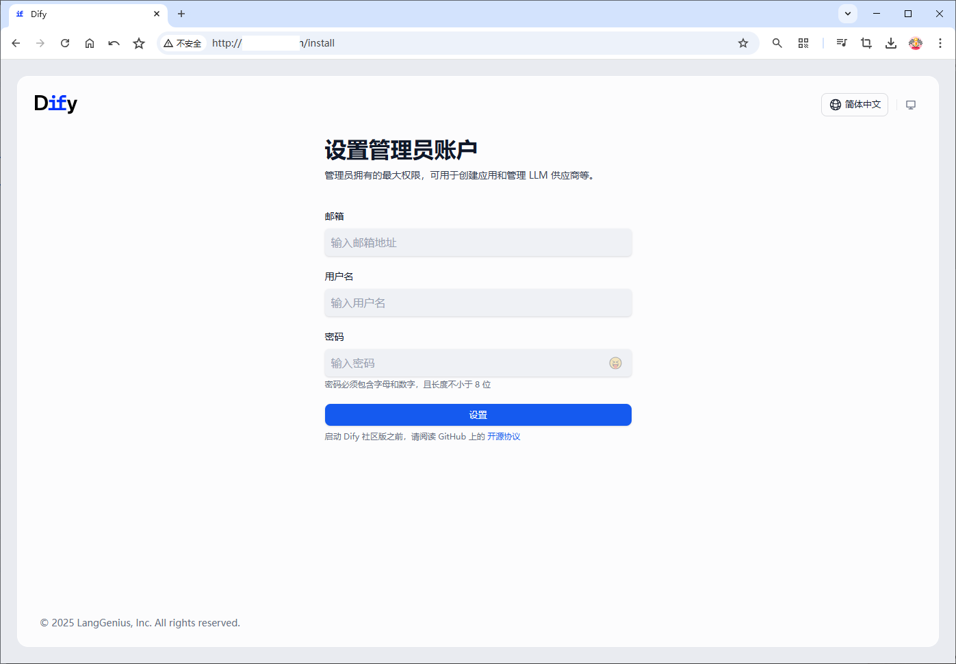956x664 pixels.
Task: Click the 用户名 field label
Action: [x=339, y=277]
